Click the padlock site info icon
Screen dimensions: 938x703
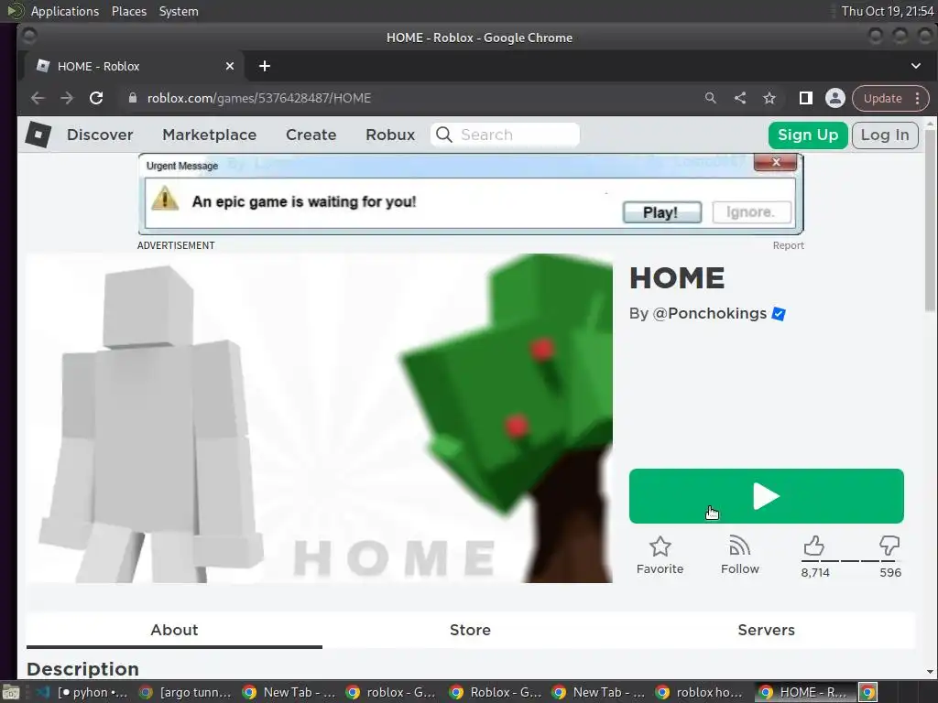click(x=133, y=98)
